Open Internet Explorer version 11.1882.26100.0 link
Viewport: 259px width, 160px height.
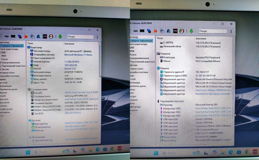tap(72, 62)
